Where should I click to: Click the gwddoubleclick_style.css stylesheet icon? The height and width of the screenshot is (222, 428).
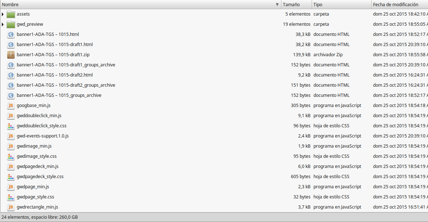(x=11, y=126)
